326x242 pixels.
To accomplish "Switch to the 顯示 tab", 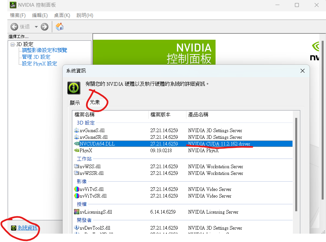I will coord(75,103).
